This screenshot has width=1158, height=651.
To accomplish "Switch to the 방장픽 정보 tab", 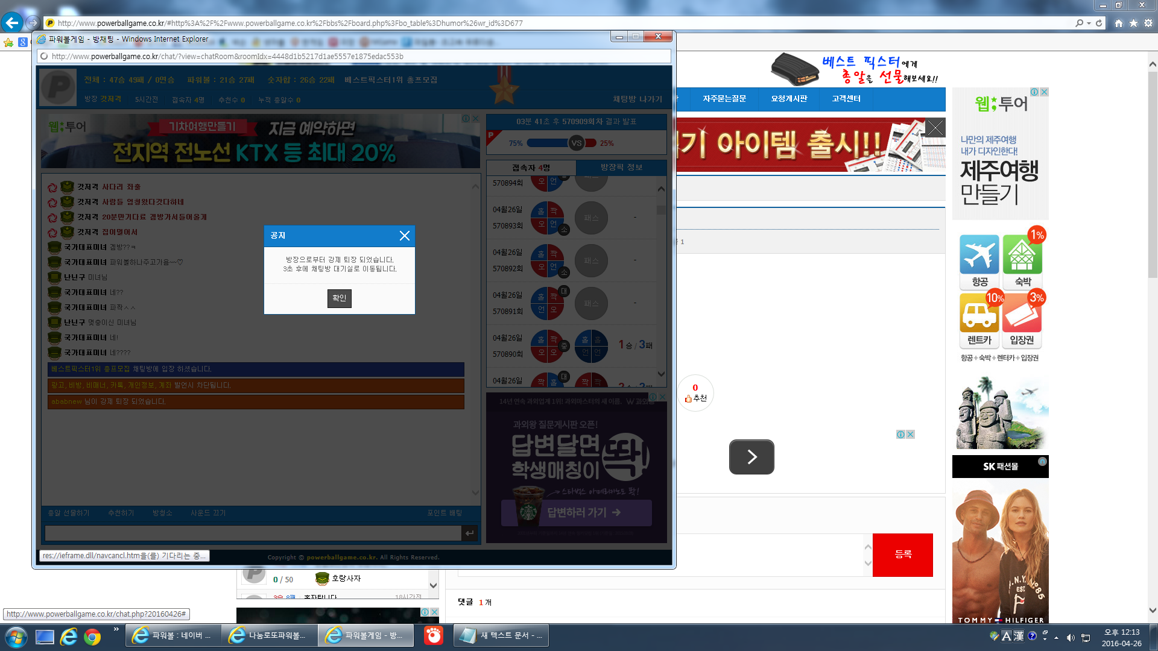I will pos(621,167).
